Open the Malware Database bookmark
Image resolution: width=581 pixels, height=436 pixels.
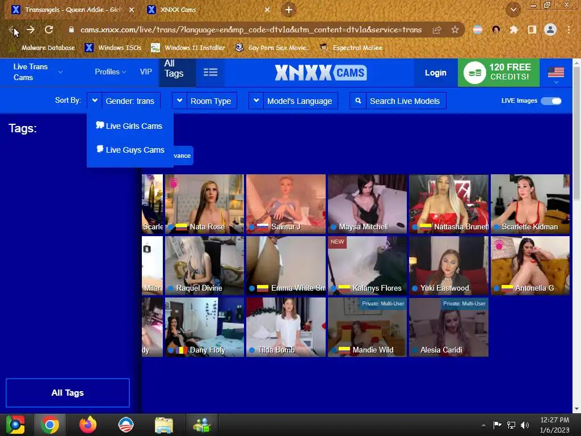click(48, 48)
